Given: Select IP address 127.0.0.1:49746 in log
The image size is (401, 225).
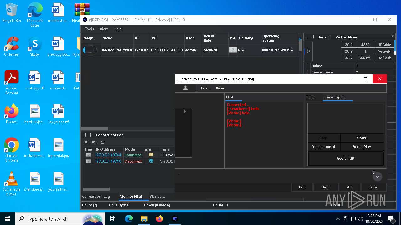Looking at the screenshot, I should tap(108, 161).
